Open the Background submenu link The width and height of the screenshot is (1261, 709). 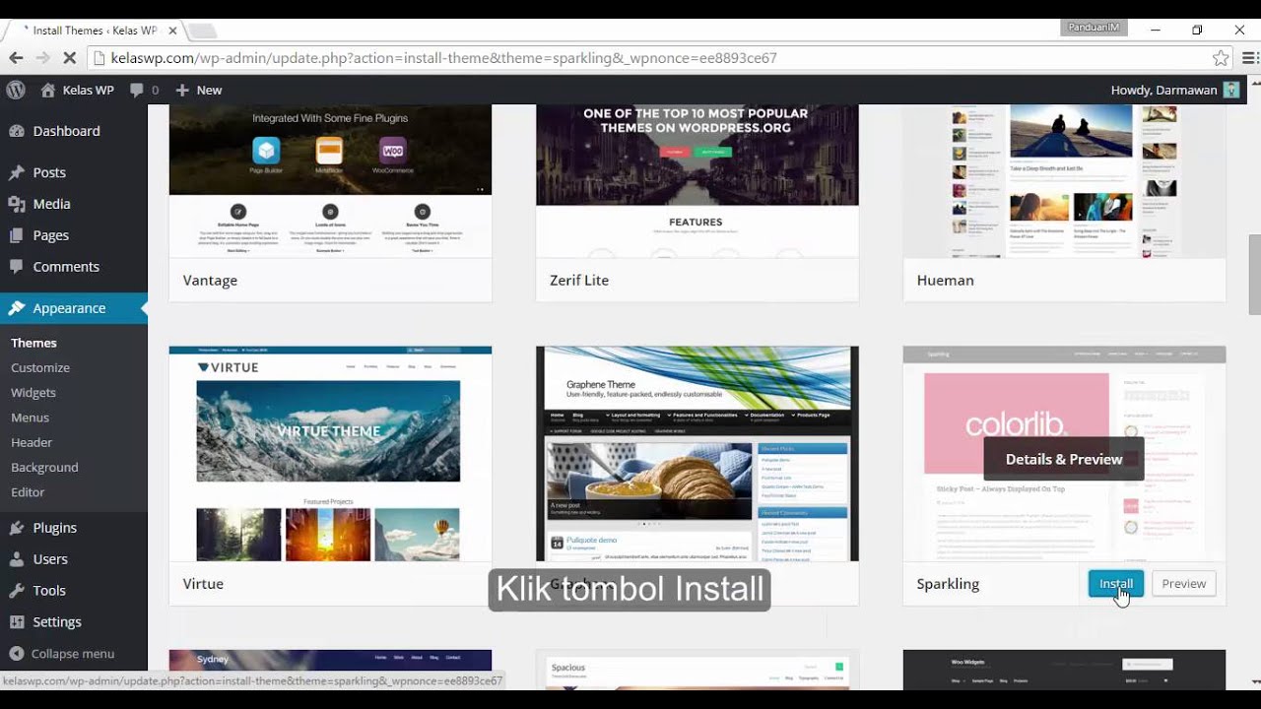click(x=44, y=467)
